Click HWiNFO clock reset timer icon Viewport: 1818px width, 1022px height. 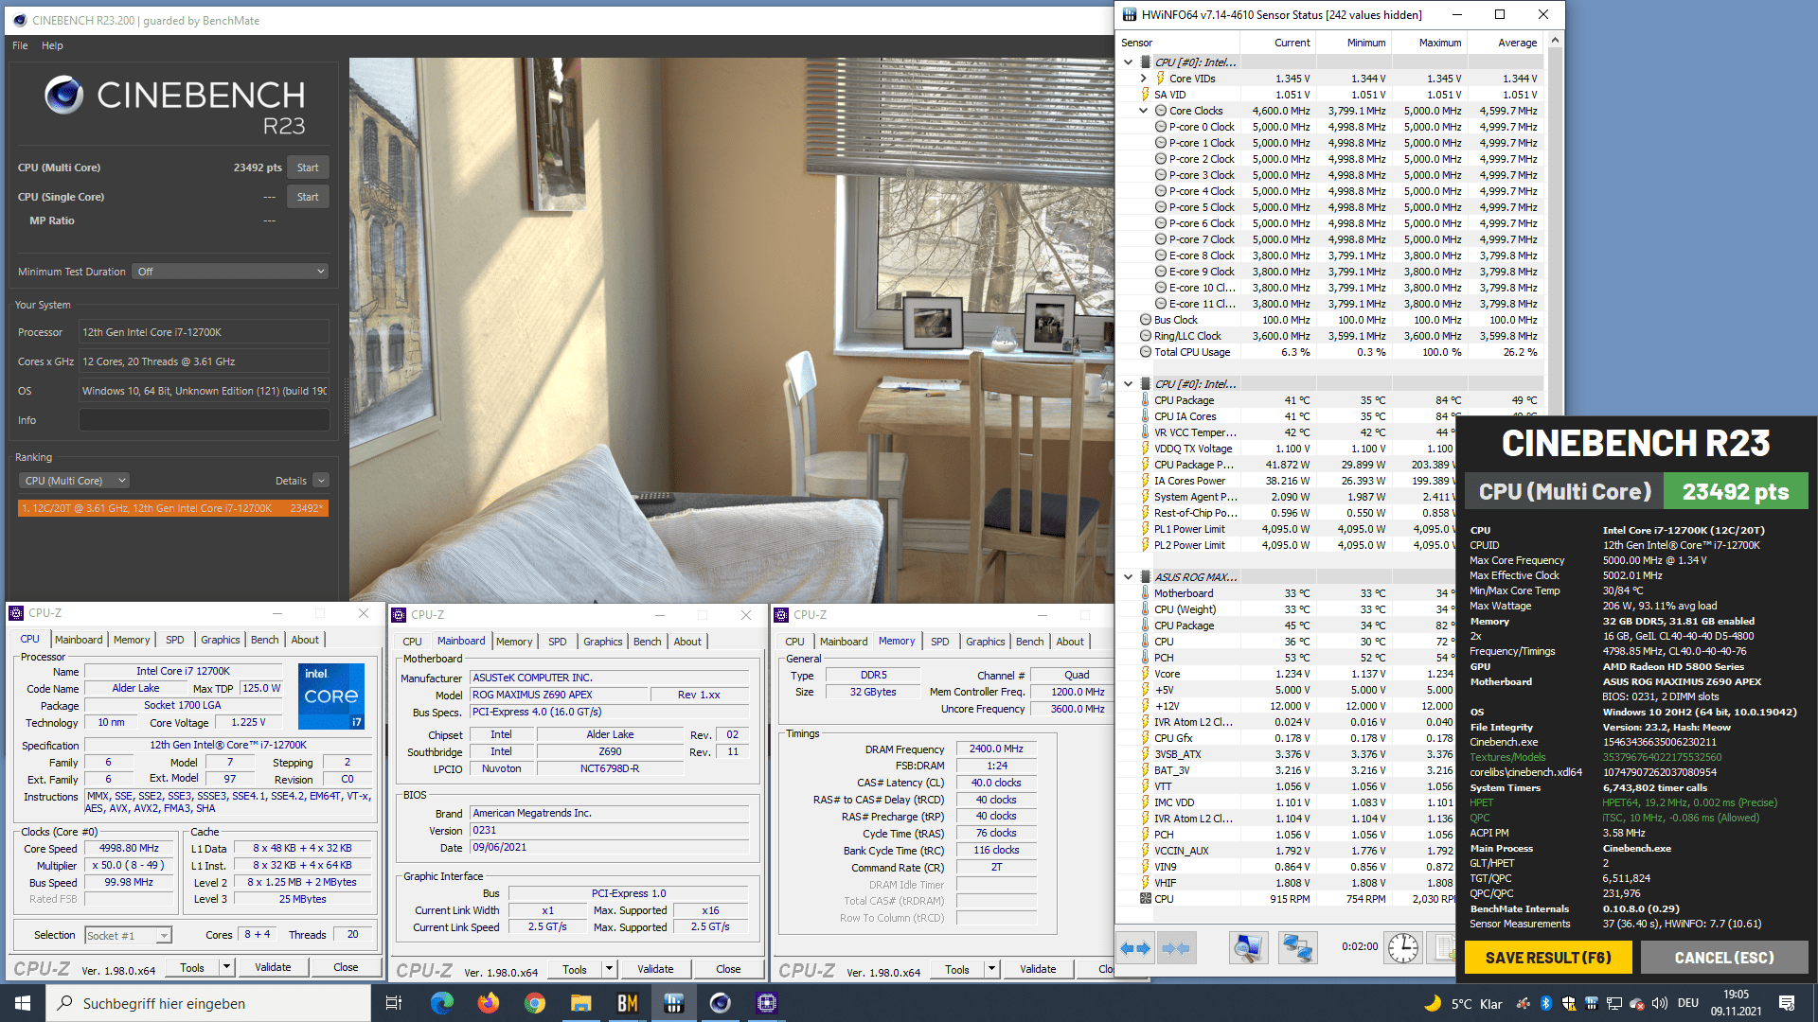pos(1402,947)
